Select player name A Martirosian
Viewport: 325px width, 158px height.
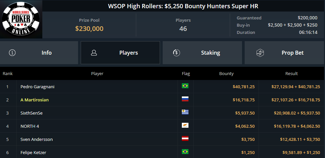(35, 100)
